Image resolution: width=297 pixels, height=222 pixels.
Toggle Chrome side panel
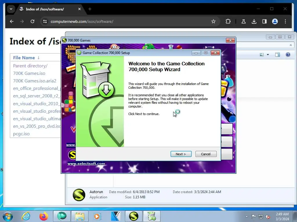click(x=265, y=21)
